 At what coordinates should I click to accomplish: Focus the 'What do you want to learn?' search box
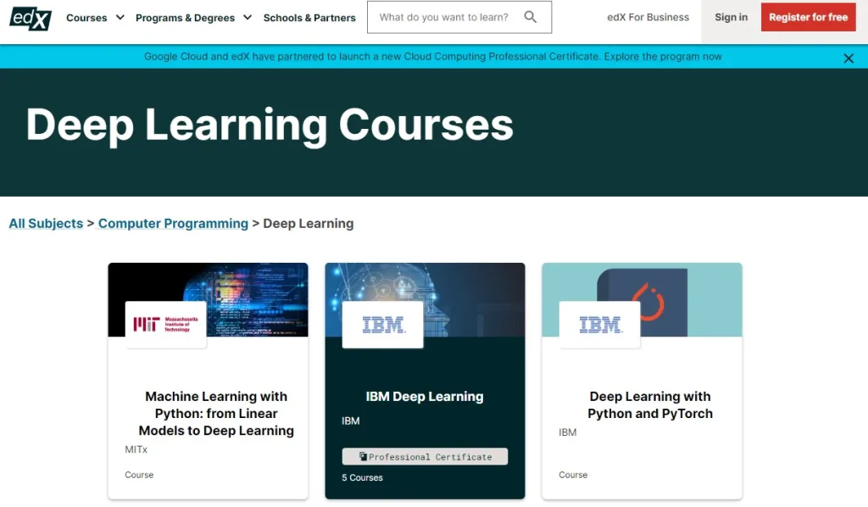(x=459, y=17)
